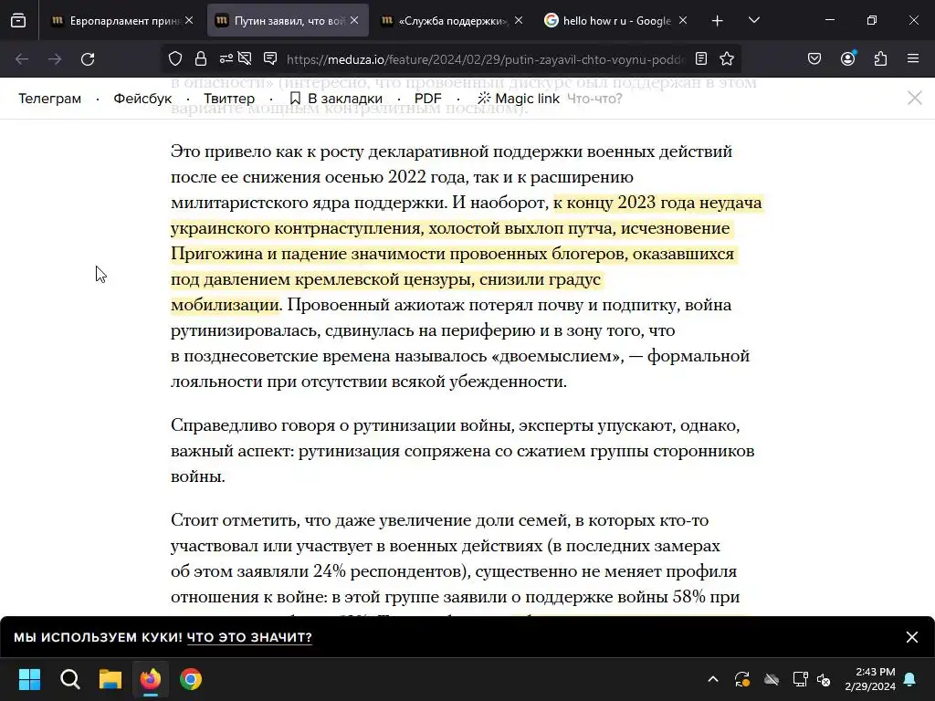Open a new tab with plus button
The width and height of the screenshot is (935, 701).
[x=718, y=21]
